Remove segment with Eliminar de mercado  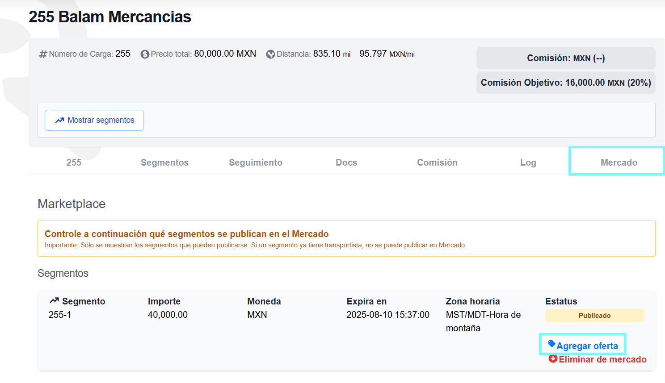(598, 359)
